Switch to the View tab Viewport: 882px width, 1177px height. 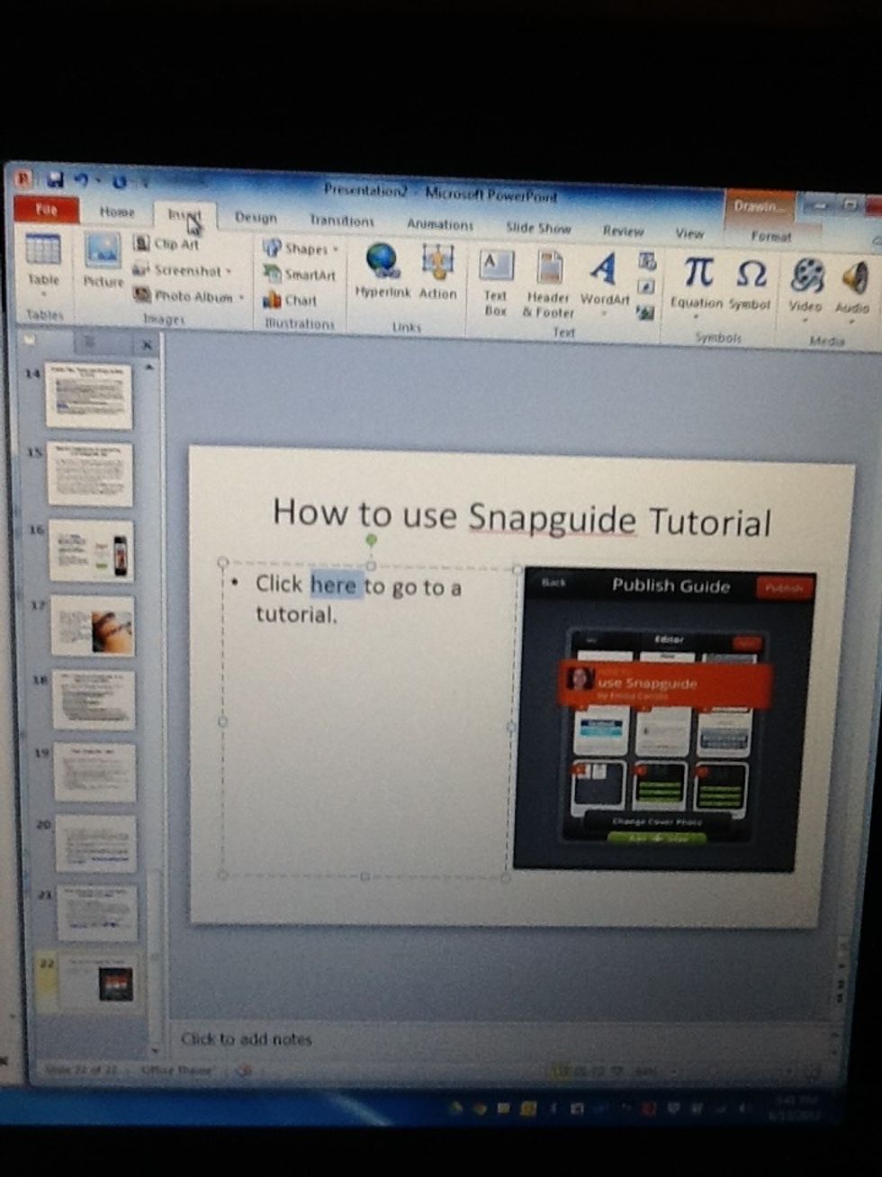click(689, 233)
